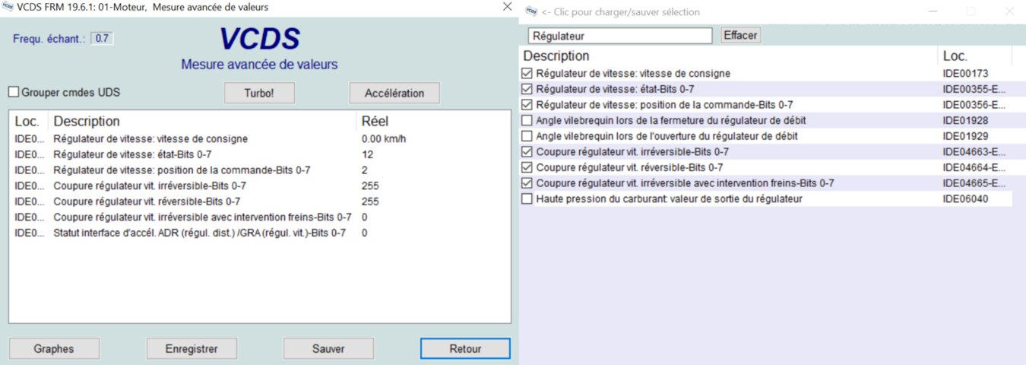Close the VCDS Mesure avancée window
The image size is (1026, 365).
[507, 7]
